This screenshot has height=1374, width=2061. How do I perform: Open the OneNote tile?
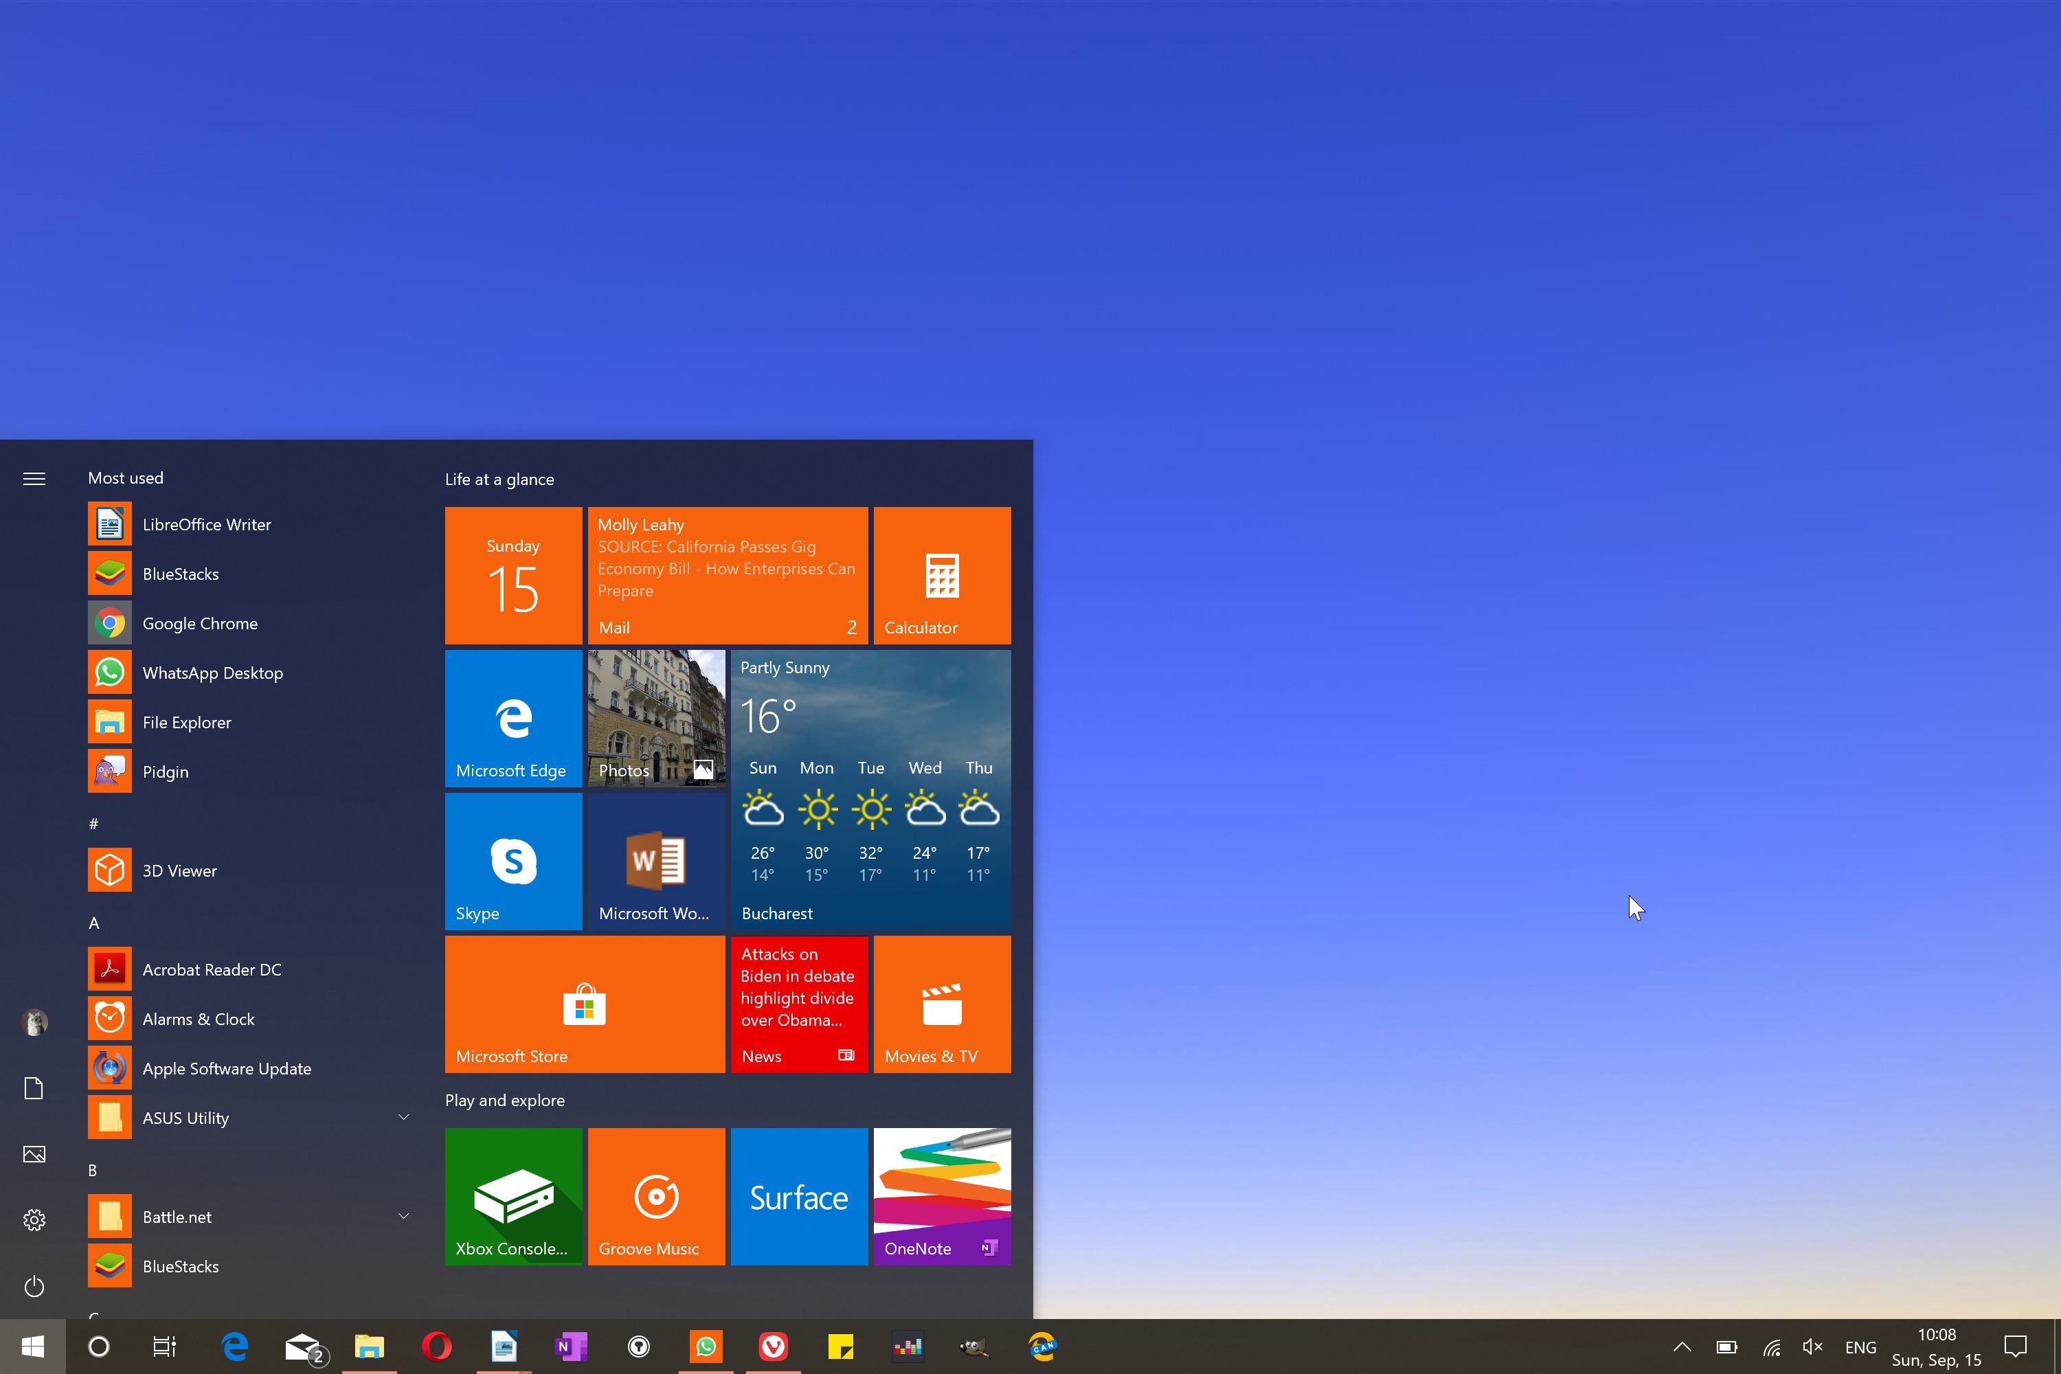pyautogui.click(x=942, y=1196)
